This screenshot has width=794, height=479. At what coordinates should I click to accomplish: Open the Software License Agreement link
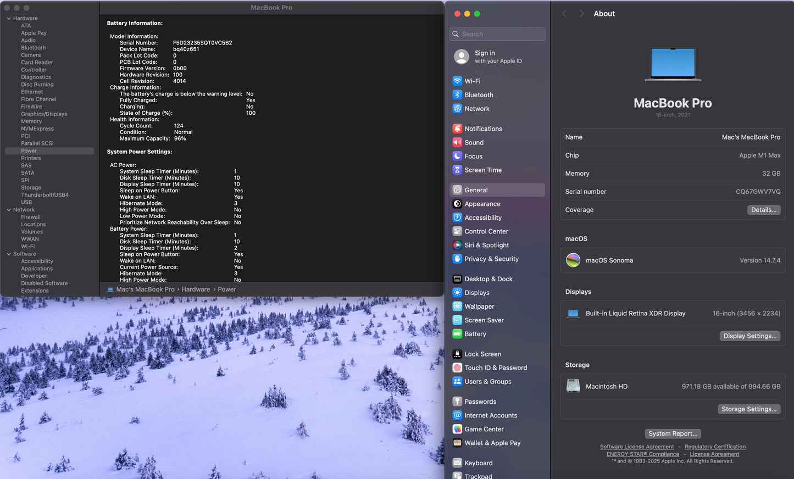pos(637,447)
